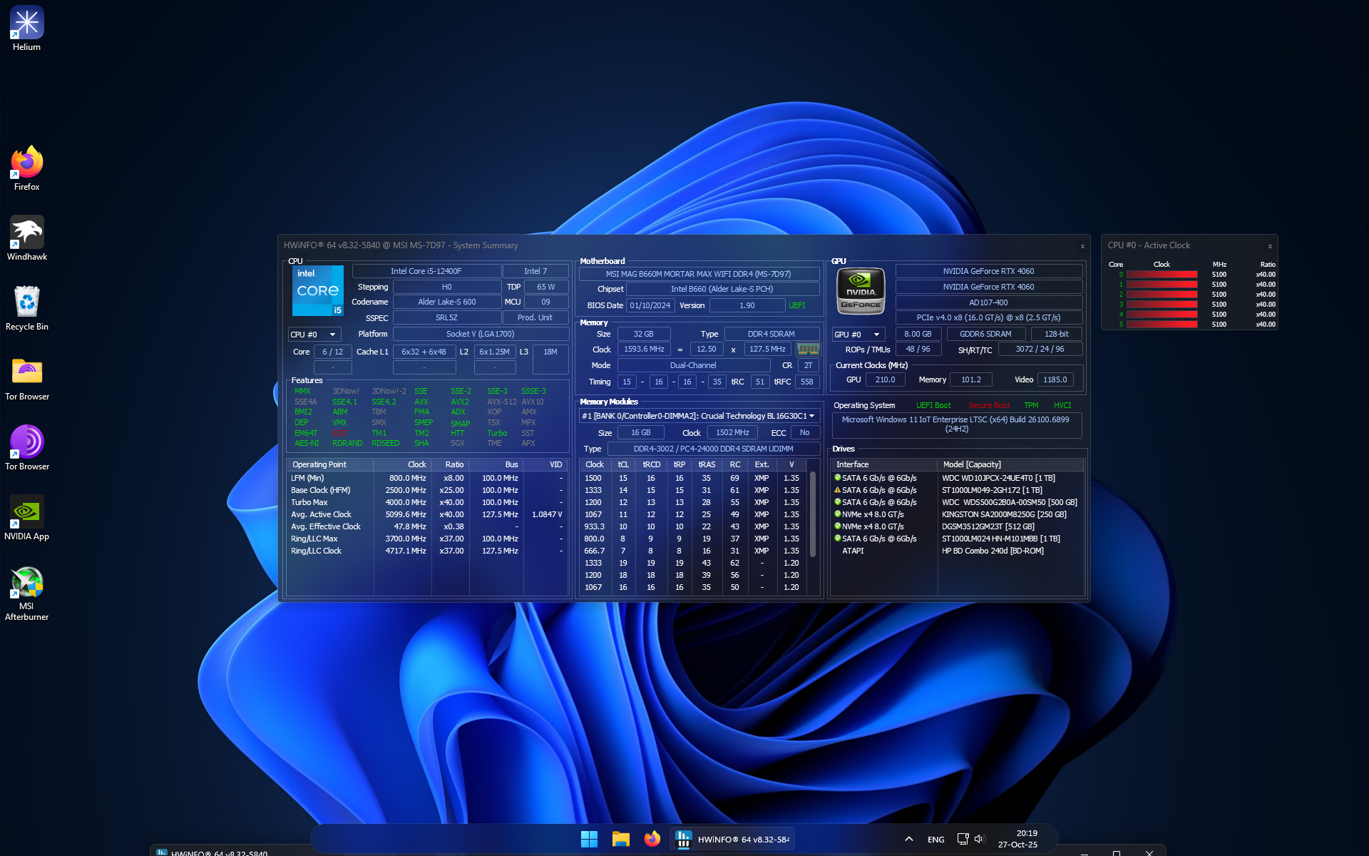Select the ENG language indicator in system tray
This screenshot has width=1369, height=856.
coord(935,839)
